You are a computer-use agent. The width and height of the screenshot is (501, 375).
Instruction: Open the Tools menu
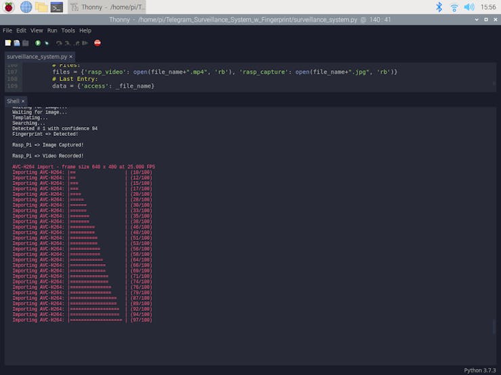[68, 30]
